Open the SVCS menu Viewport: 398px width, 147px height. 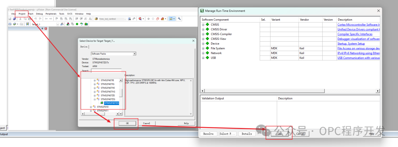point(70,14)
